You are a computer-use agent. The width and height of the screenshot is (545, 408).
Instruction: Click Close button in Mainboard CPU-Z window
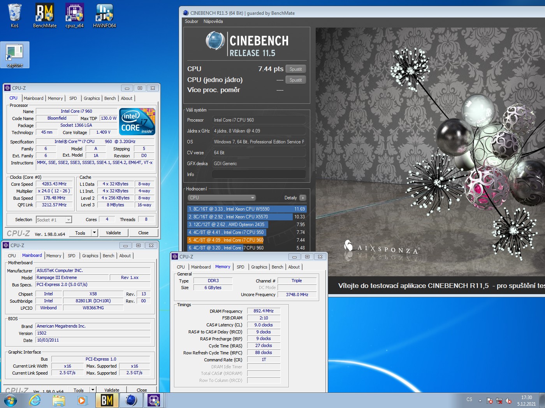coord(142,390)
